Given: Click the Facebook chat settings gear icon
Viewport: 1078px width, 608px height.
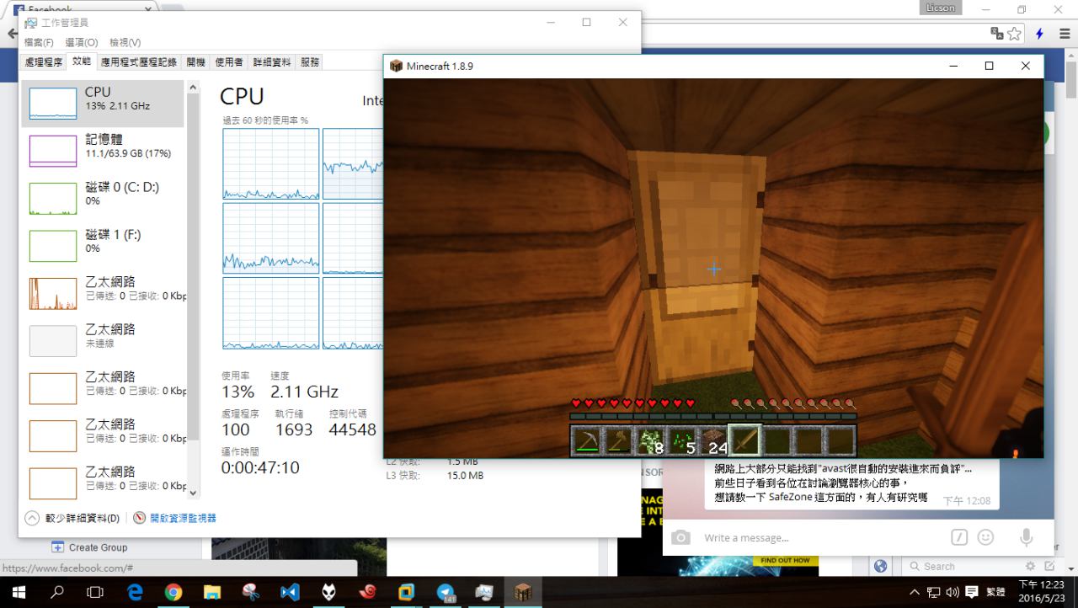Looking at the screenshot, I should click(1030, 567).
